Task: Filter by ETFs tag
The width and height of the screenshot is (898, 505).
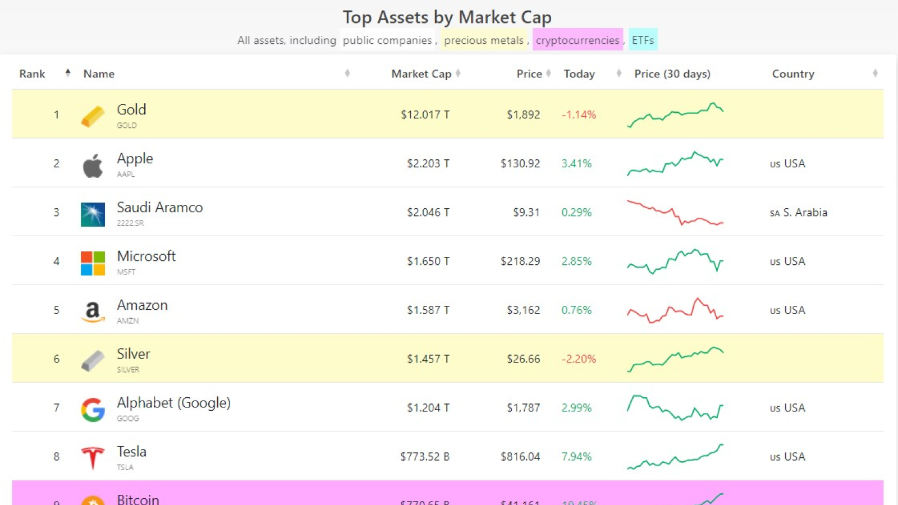Action: point(643,40)
